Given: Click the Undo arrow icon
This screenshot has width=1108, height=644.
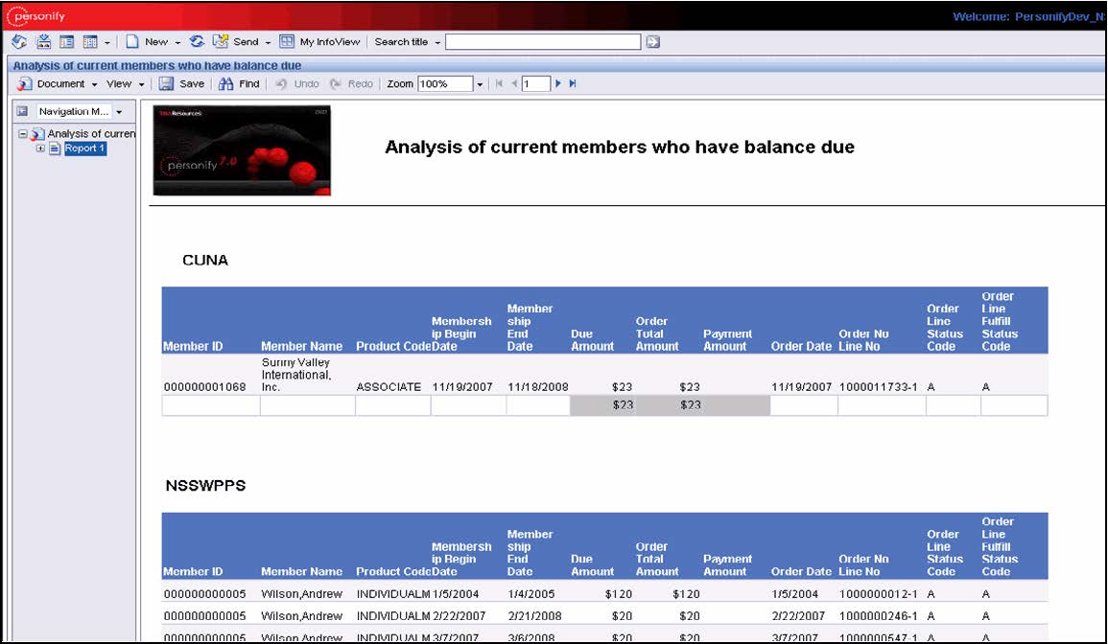Looking at the screenshot, I should (x=281, y=83).
